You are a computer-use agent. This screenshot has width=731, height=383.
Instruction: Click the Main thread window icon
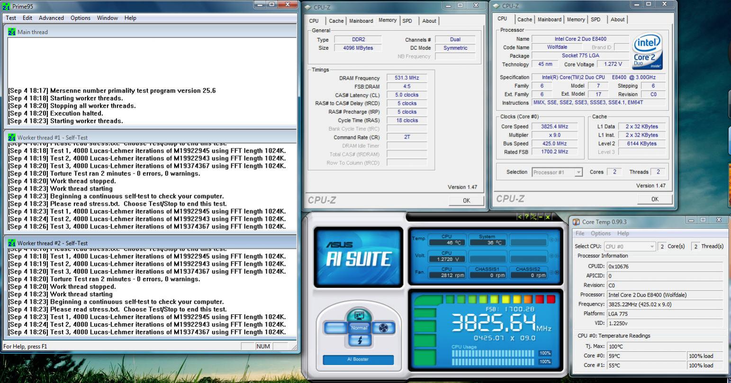tap(12, 32)
